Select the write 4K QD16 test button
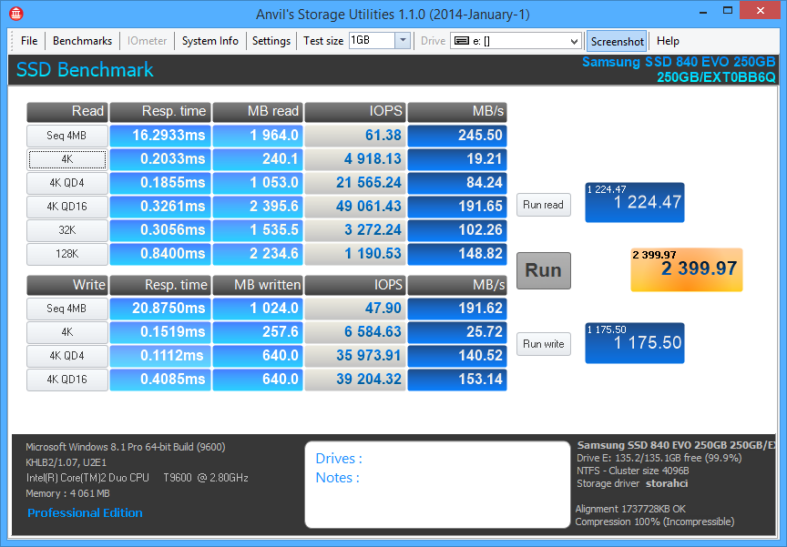Screen dimensions: 787x547 (67, 380)
